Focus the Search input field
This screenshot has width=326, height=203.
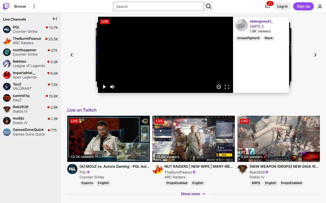click(x=158, y=6)
